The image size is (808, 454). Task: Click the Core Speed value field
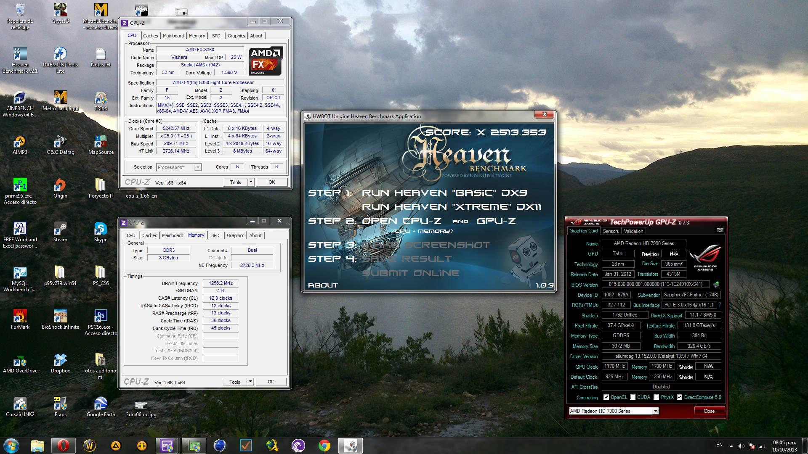(176, 129)
